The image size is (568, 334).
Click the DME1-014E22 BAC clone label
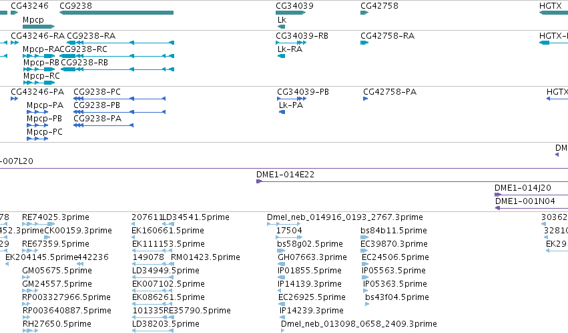(x=285, y=175)
